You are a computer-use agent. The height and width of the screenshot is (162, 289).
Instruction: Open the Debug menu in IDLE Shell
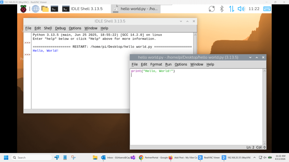pyautogui.click(x=60, y=28)
